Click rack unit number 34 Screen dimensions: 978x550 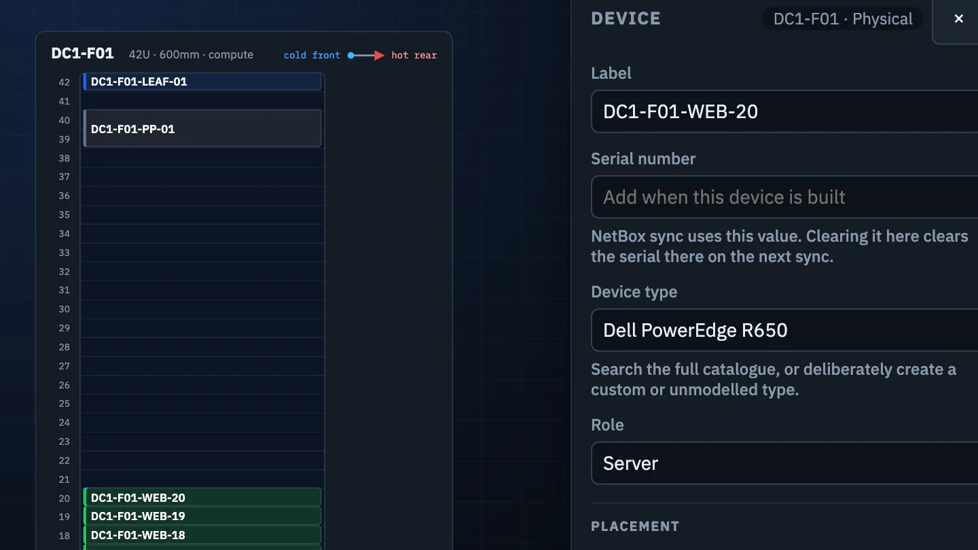click(x=65, y=234)
